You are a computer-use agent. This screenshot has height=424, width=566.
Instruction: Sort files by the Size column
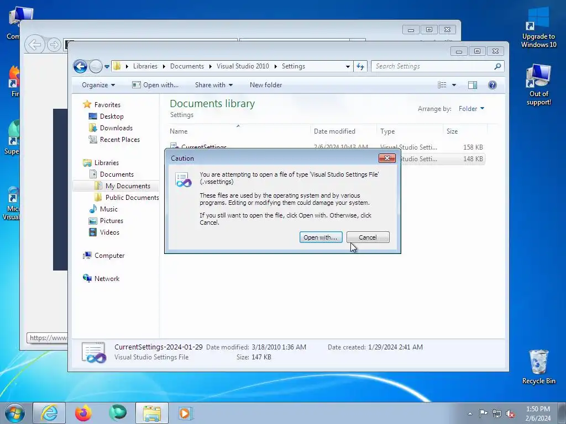pos(465,131)
